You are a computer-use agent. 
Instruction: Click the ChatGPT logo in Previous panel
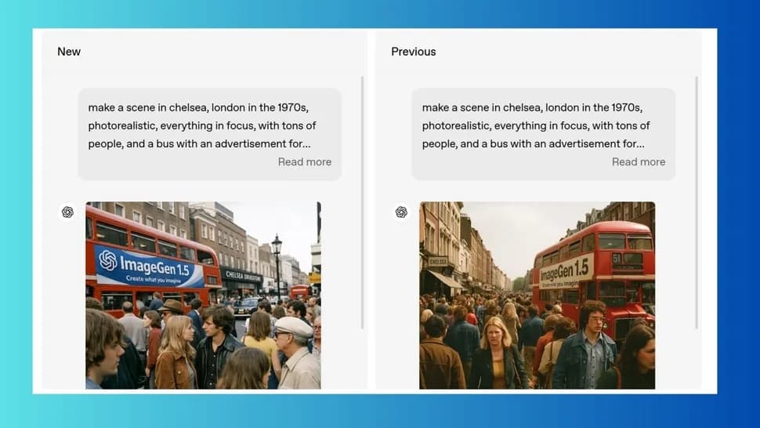tap(401, 212)
